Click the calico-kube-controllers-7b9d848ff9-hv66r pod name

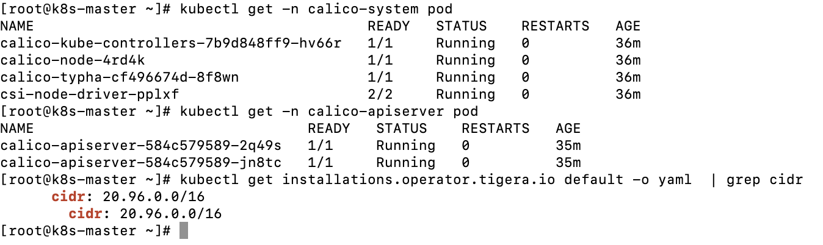click(x=171, y=43)
